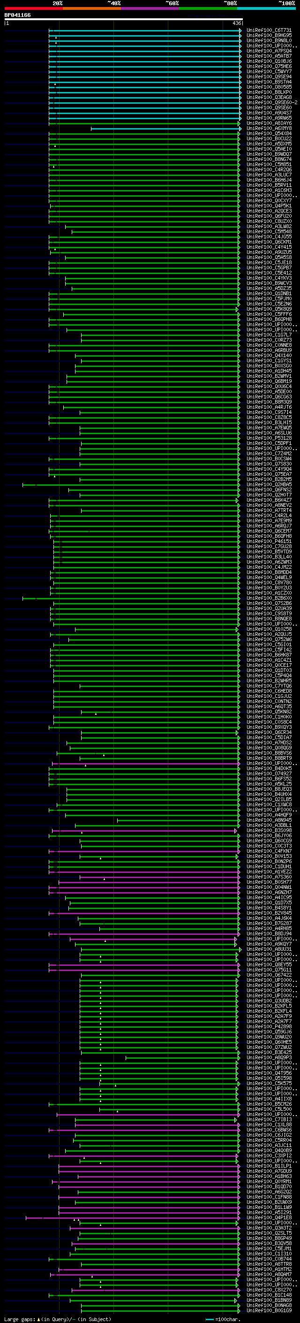Viewport: 300px width, 1323px height.
Task: Click the label UniRef100_Q6CKM1
Action: click(x=269, y=242)
